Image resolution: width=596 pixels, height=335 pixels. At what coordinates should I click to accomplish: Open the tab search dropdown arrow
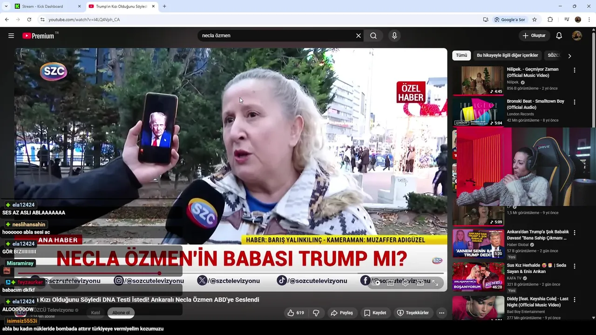(x=6, y=7)
